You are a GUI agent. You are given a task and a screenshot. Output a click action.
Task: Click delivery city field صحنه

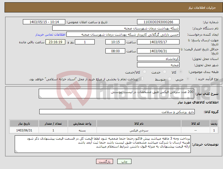[x=158, y=65]
